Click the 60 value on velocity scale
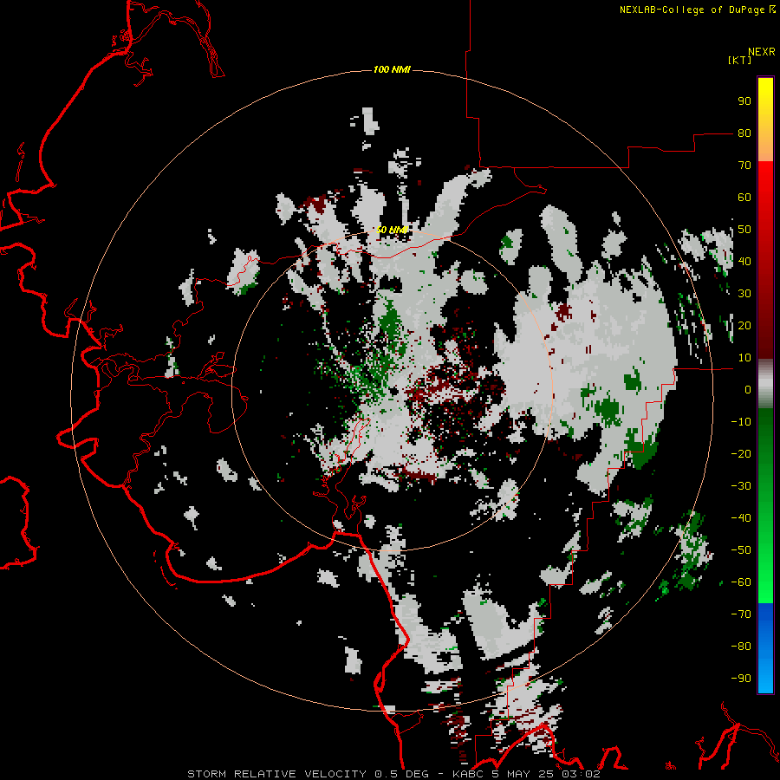This screenshot has width=780, height=780. 744,198
